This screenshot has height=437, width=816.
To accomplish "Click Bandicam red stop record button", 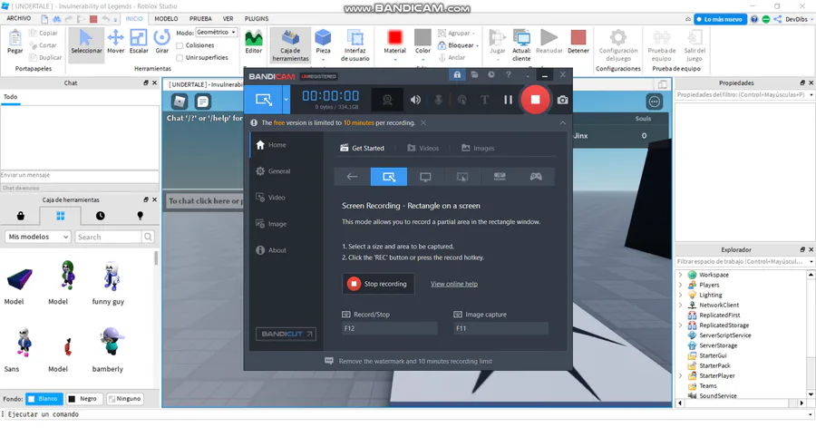I will click(535, 100).
